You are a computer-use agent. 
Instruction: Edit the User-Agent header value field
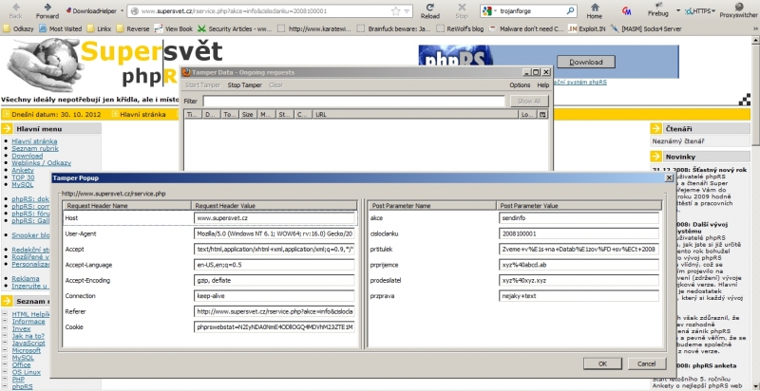pyautogui.click(x=275, y=233)
